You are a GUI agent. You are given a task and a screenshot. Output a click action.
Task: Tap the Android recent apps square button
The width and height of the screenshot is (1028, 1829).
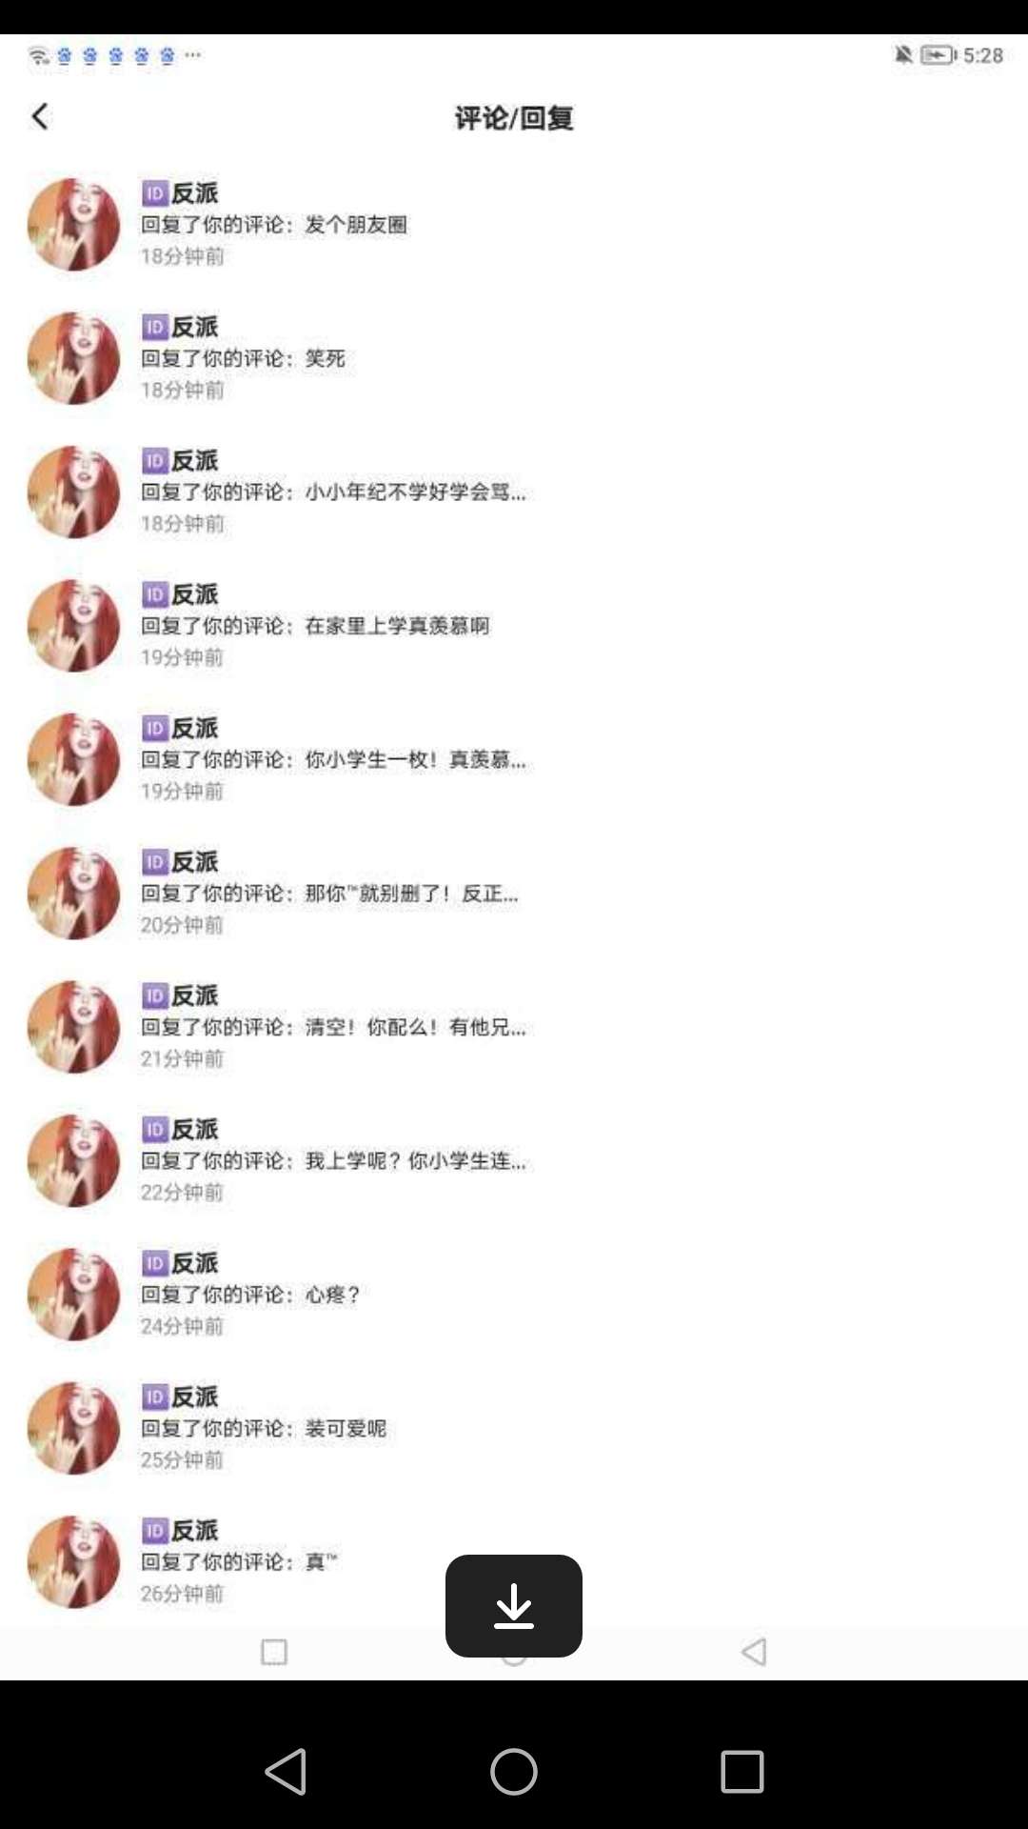(742, 1772)
